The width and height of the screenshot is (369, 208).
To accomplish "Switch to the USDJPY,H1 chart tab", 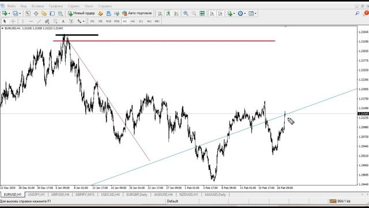I will (x=36, y=195).
